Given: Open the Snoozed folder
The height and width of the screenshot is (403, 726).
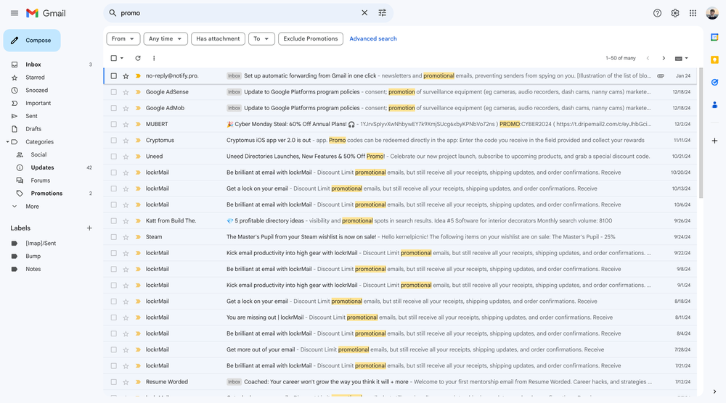Looking at the screenshot, I should pos(36,91).
